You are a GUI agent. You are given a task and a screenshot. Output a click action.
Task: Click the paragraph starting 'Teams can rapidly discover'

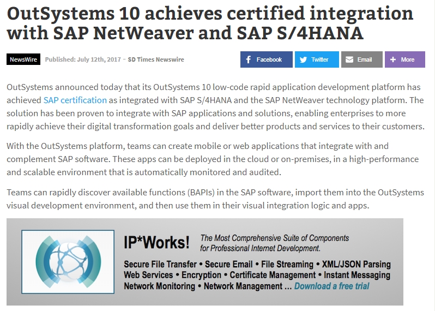[x=215, y=199]
